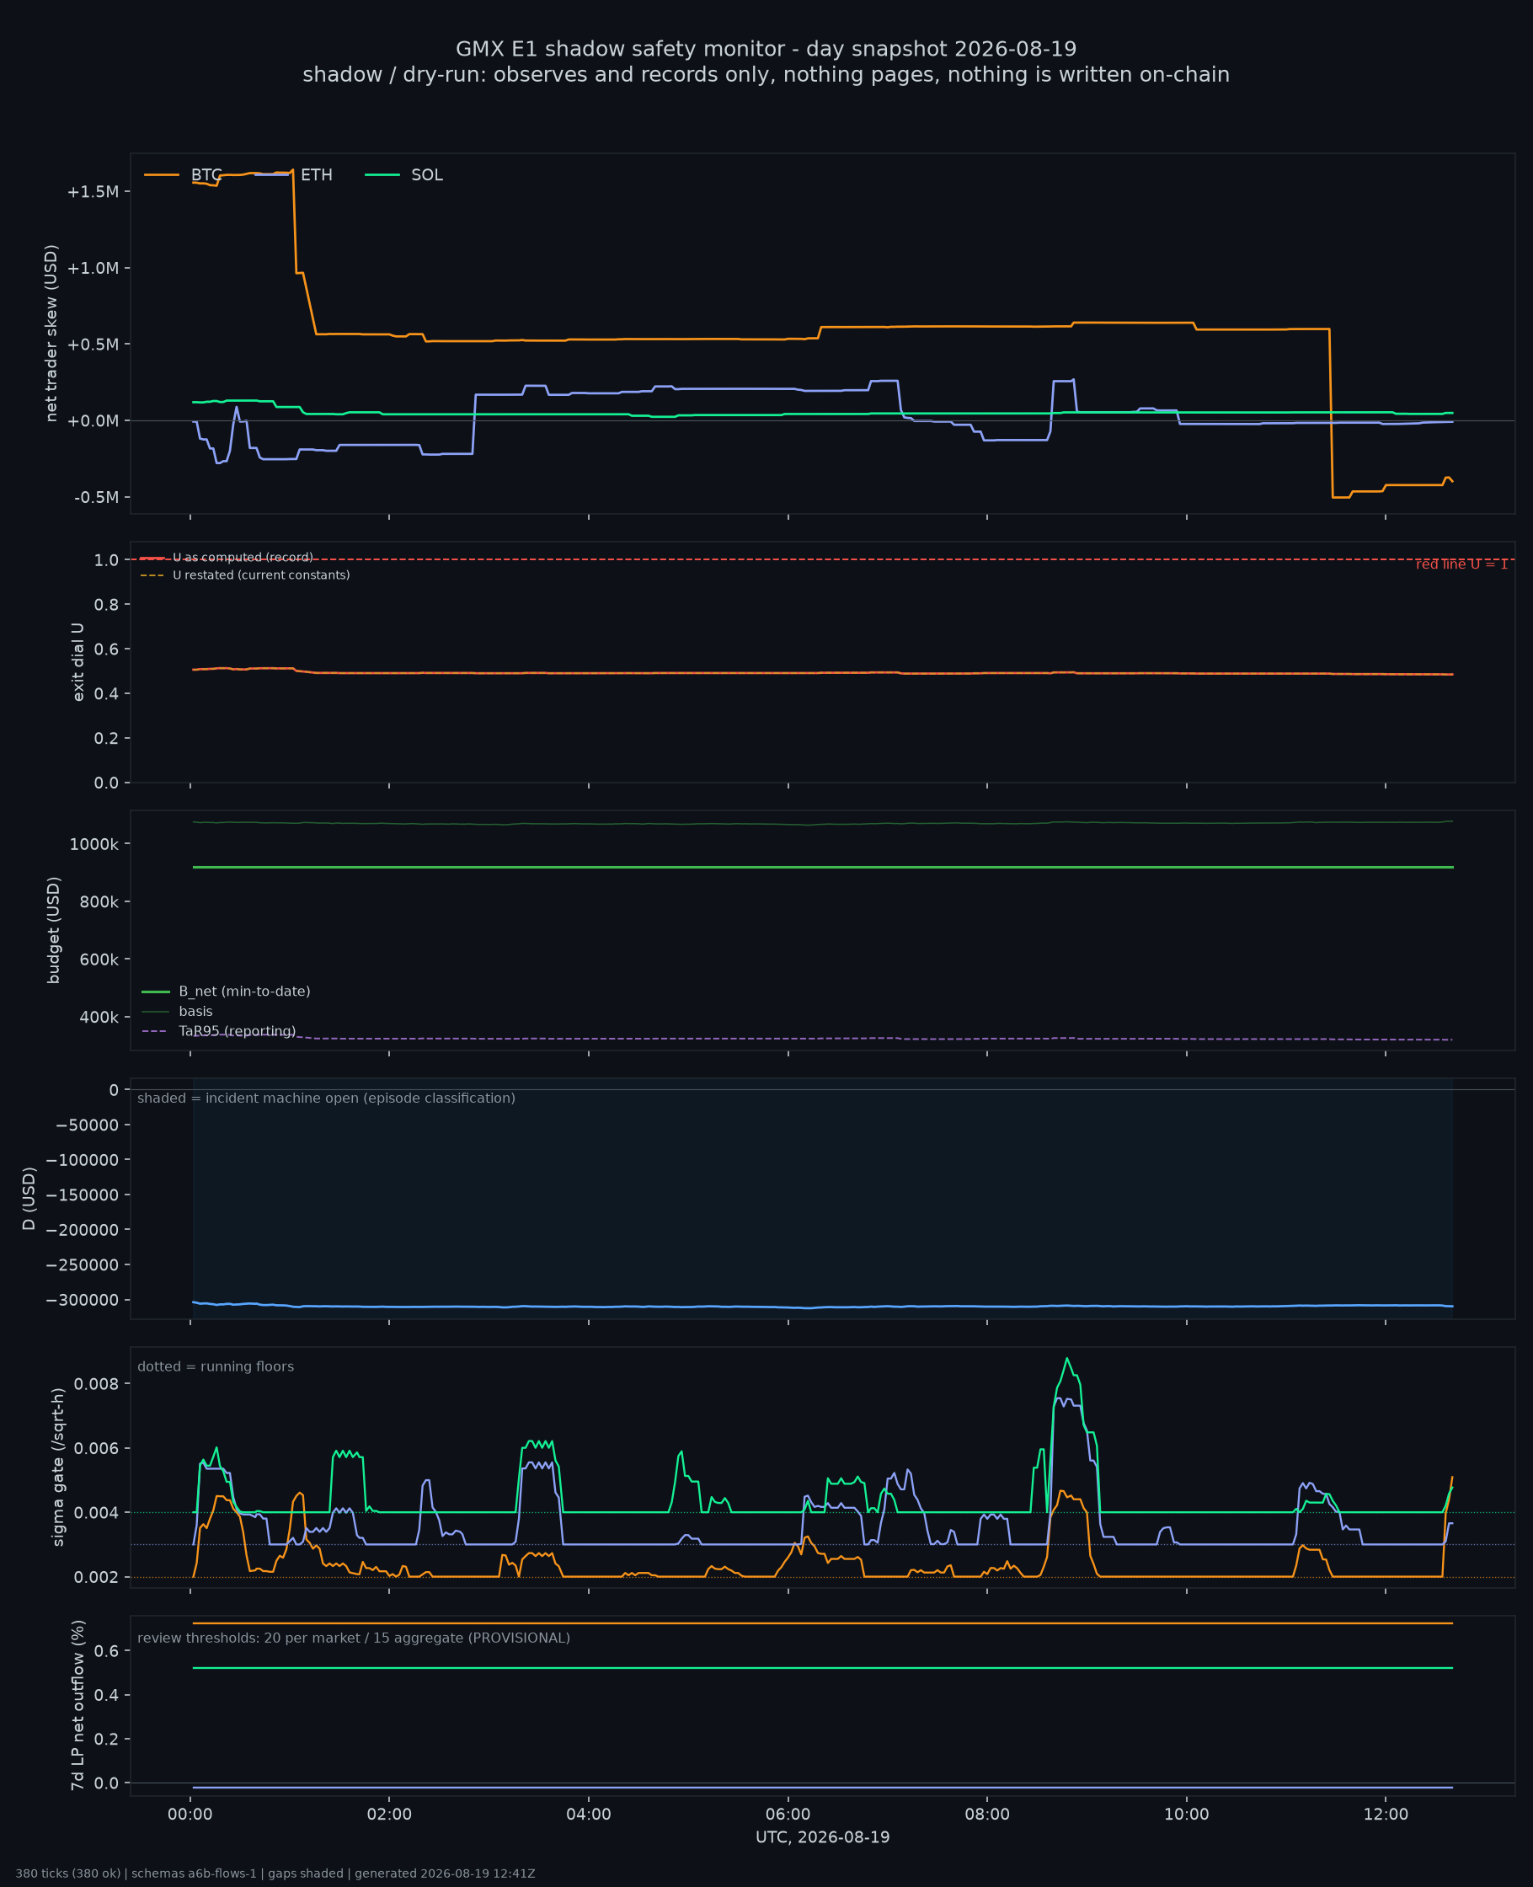Viewport: 1533px width, 1887px height.
Task: Click the '0.008' sigma gate tick label
Action: (x=95, y=1384)
